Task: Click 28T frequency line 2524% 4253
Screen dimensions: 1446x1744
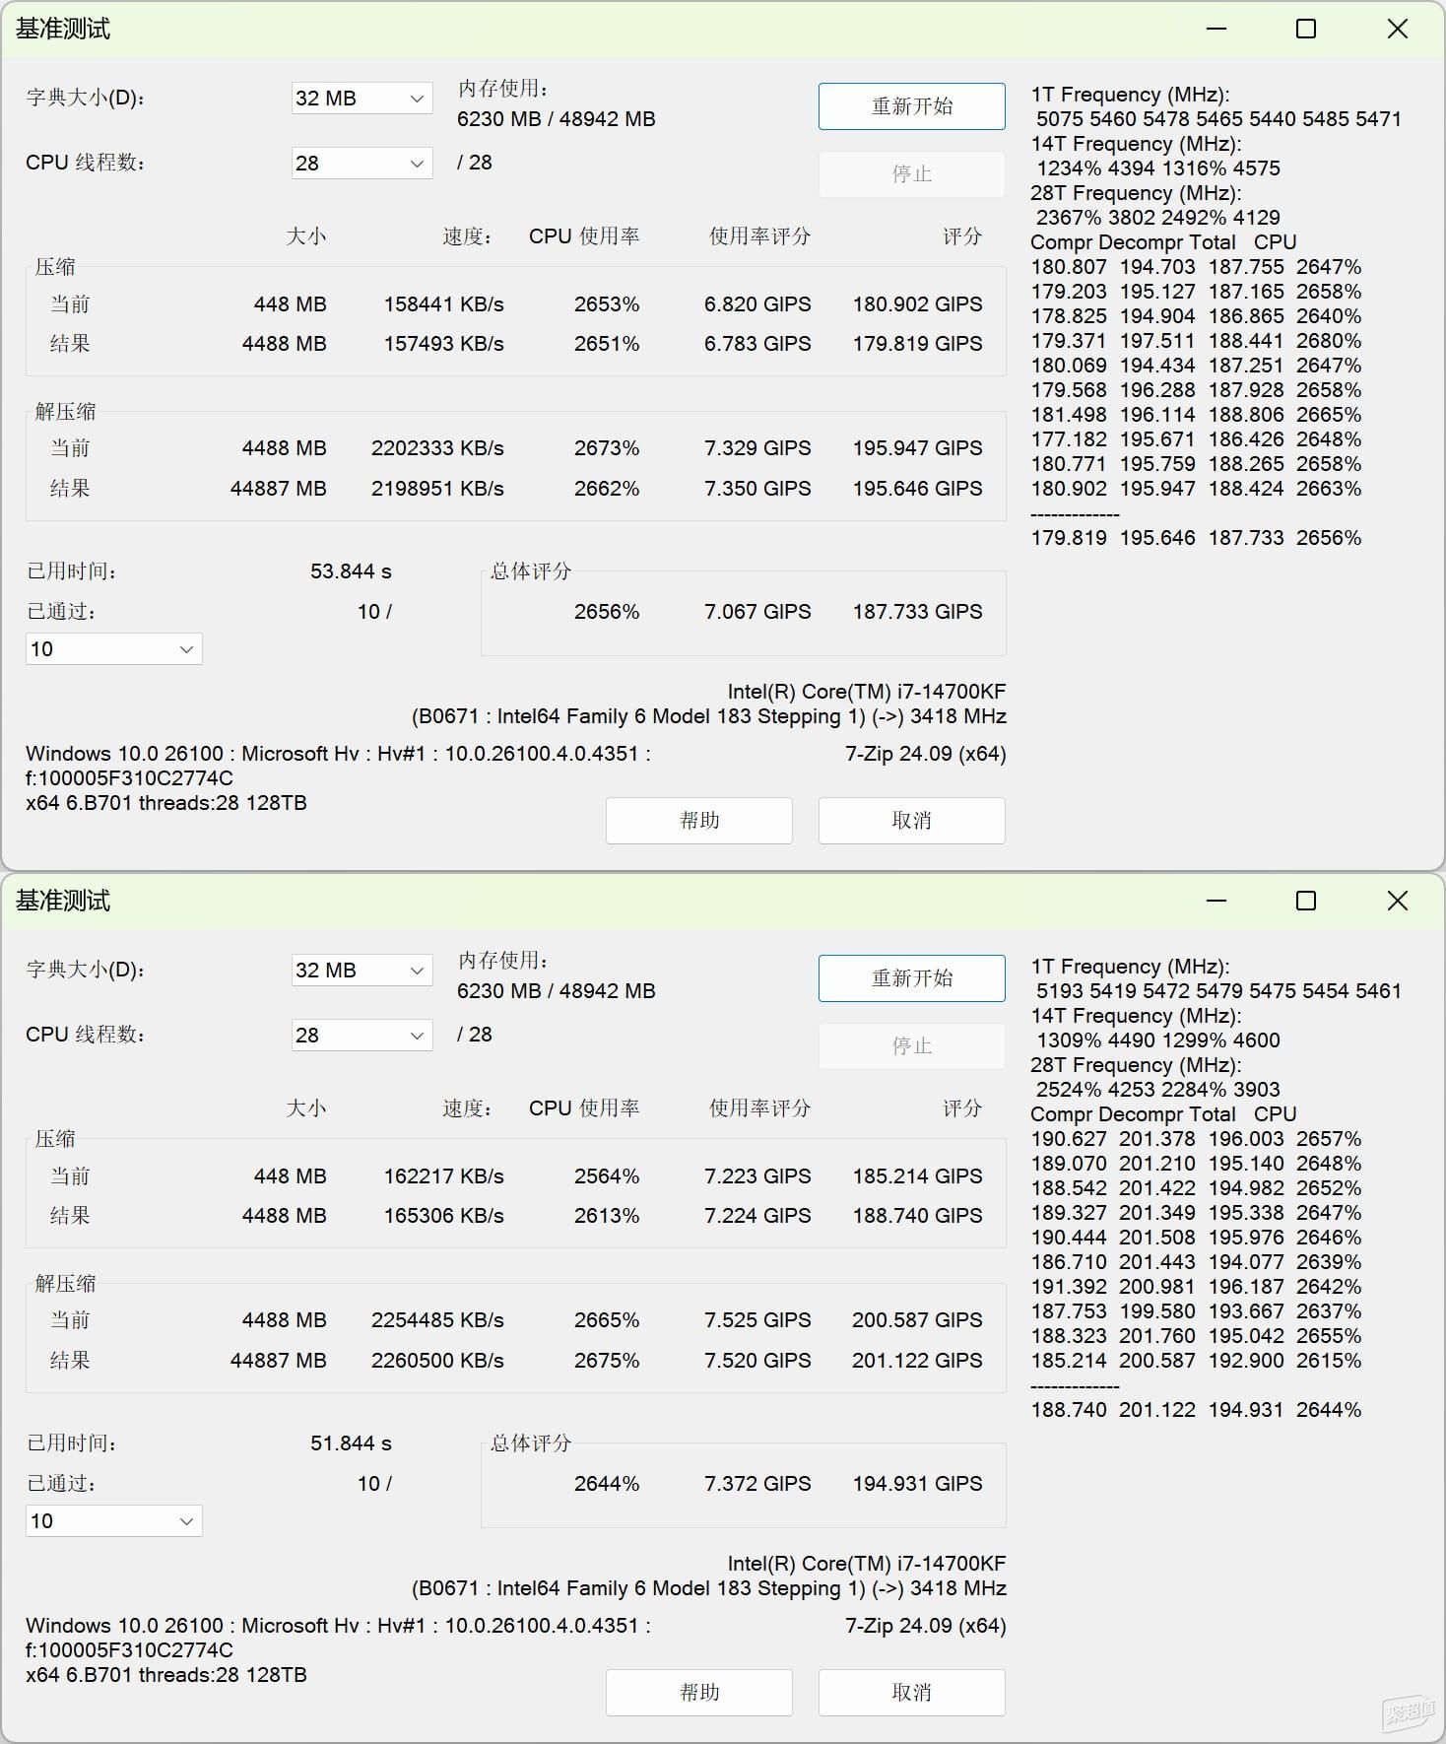Action: [1158, 1090]
